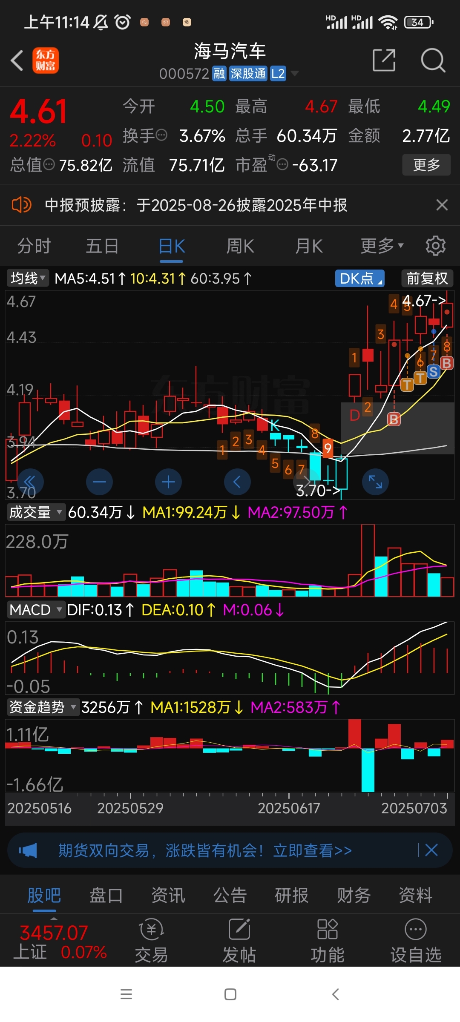This screenshot has width=460, height=1022.
Task: Tap the 深股通 badge
Action: (248, 74)
